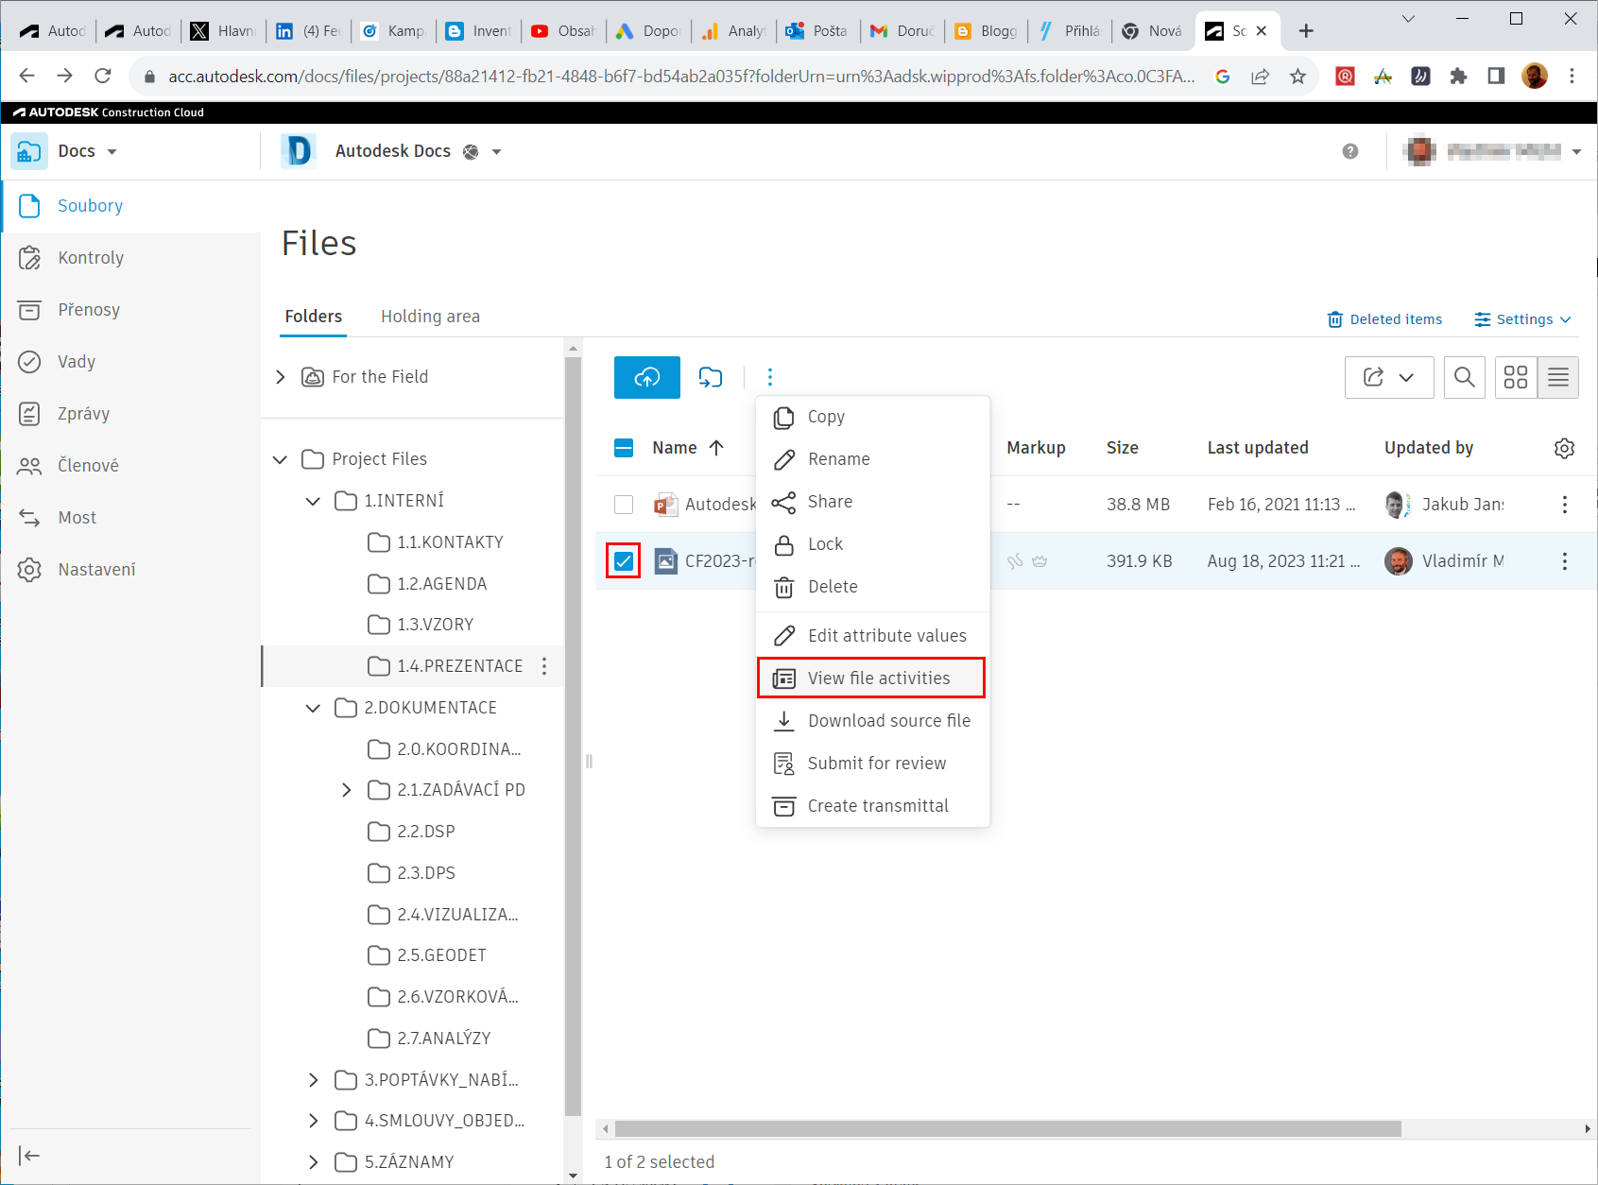
Task: Switch to list view layout
Action: click(1557, 377)
